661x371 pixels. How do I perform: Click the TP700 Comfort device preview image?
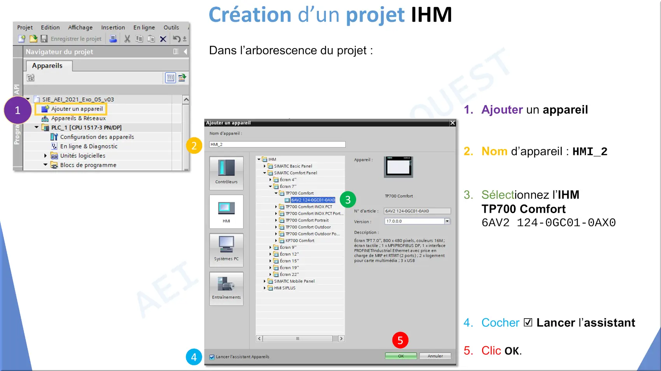pos(399,167)
